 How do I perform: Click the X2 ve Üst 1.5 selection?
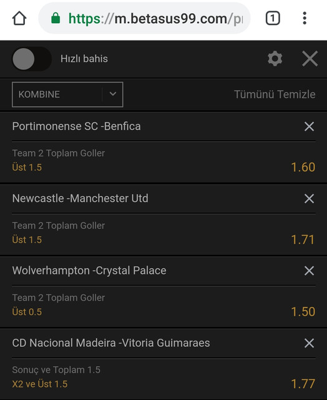point(40,384)
